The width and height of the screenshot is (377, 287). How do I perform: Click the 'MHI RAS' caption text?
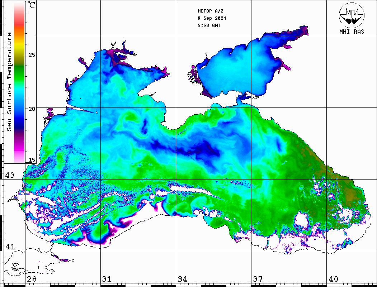[352, 32]
